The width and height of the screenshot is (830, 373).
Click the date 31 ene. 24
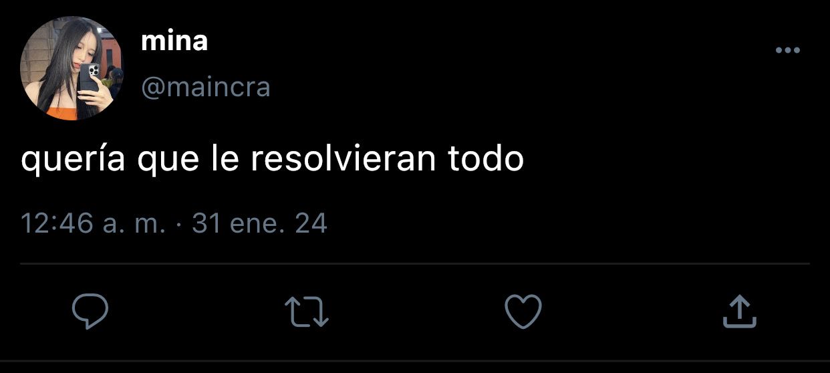[259, 223]
